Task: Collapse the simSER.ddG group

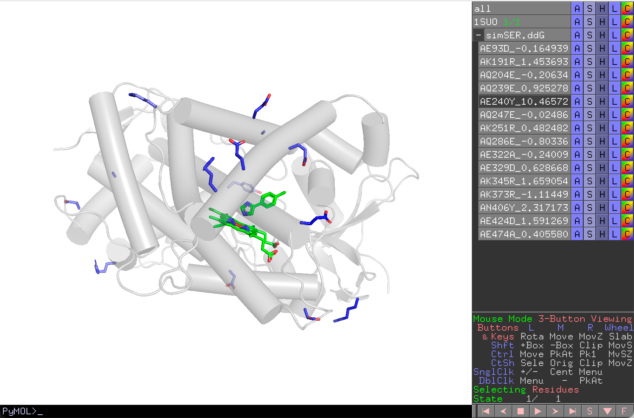Action: (x=478, y=35)
